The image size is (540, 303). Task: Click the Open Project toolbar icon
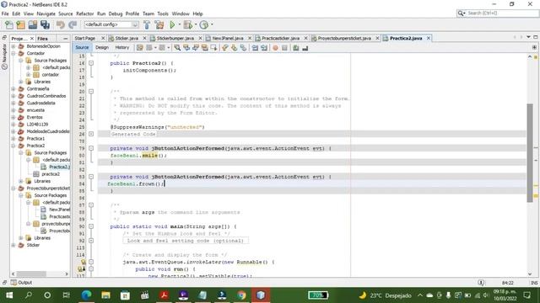click(x=33, y=24)
